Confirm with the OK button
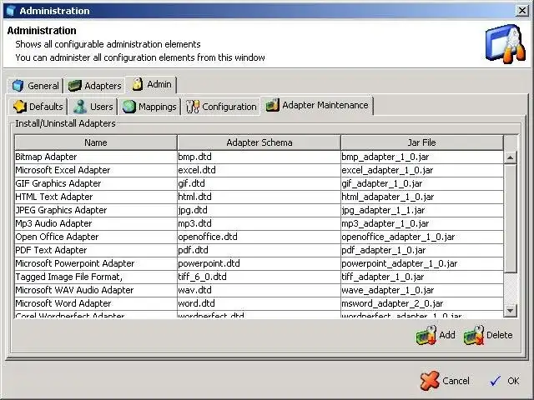This screenshot has height=400, width=534. tap(504, 381)
